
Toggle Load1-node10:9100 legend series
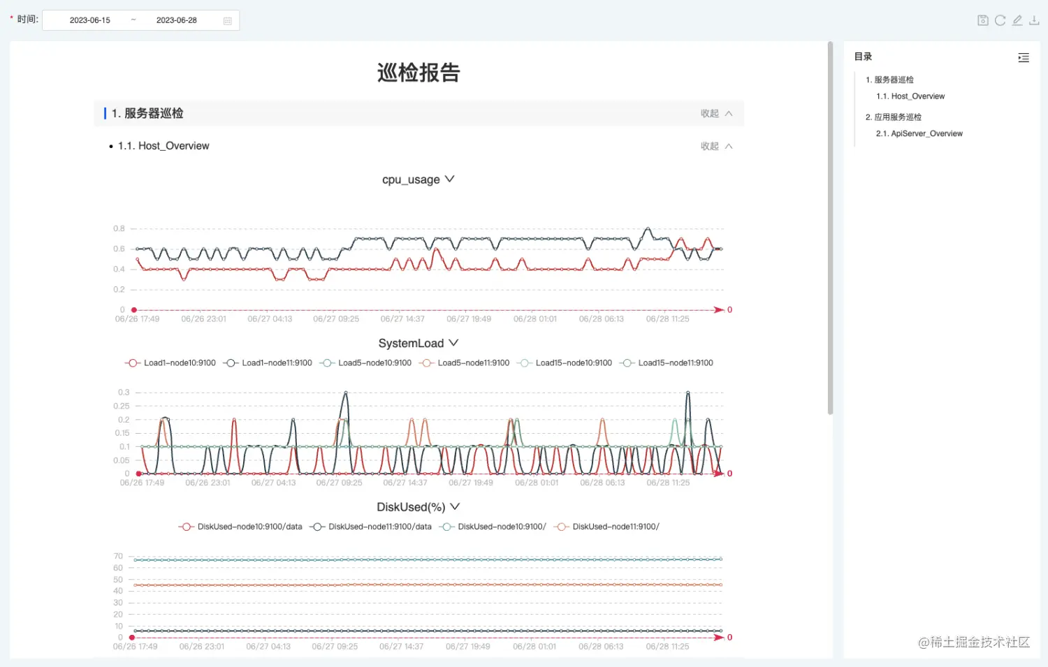pyautogui.click(x=170, y=362)
